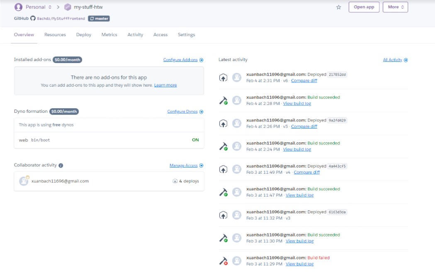Select the Access tab
This screenshot has height=275, width=435.
(x=160, y=35)
